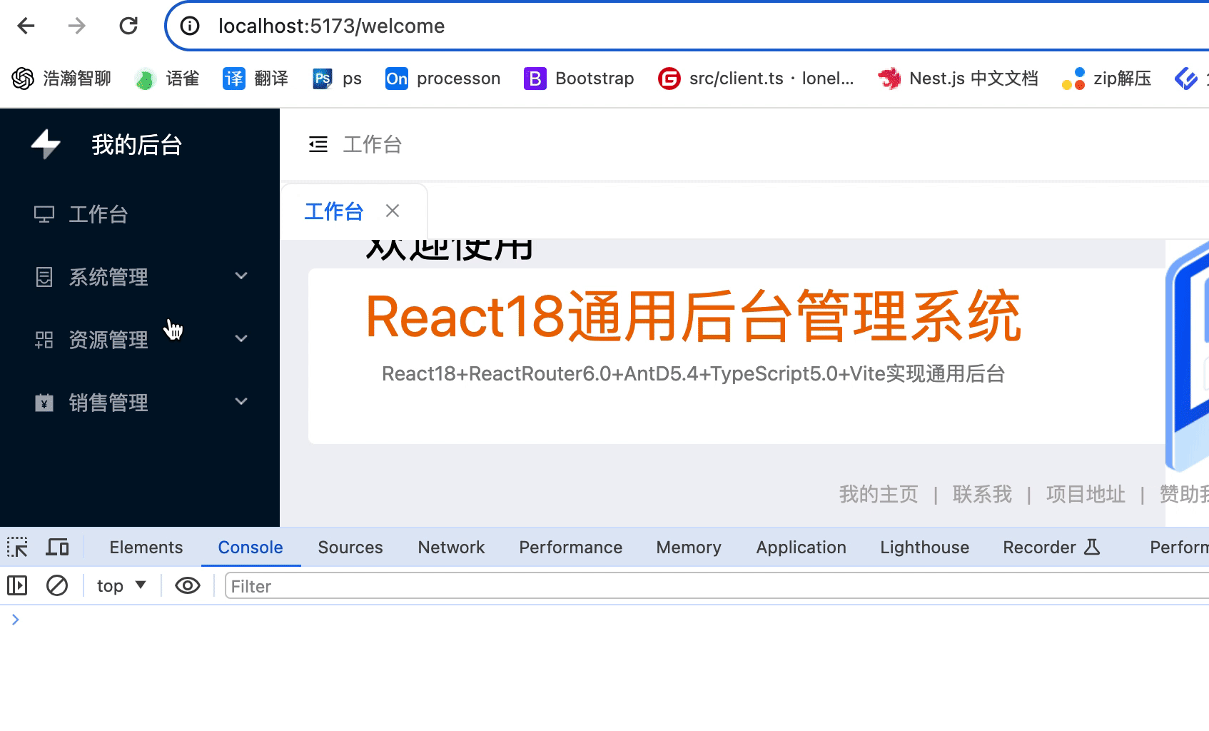Click the eye icon to create live expression
This screenshot has width=1209, height=731.
coord(188,586)
